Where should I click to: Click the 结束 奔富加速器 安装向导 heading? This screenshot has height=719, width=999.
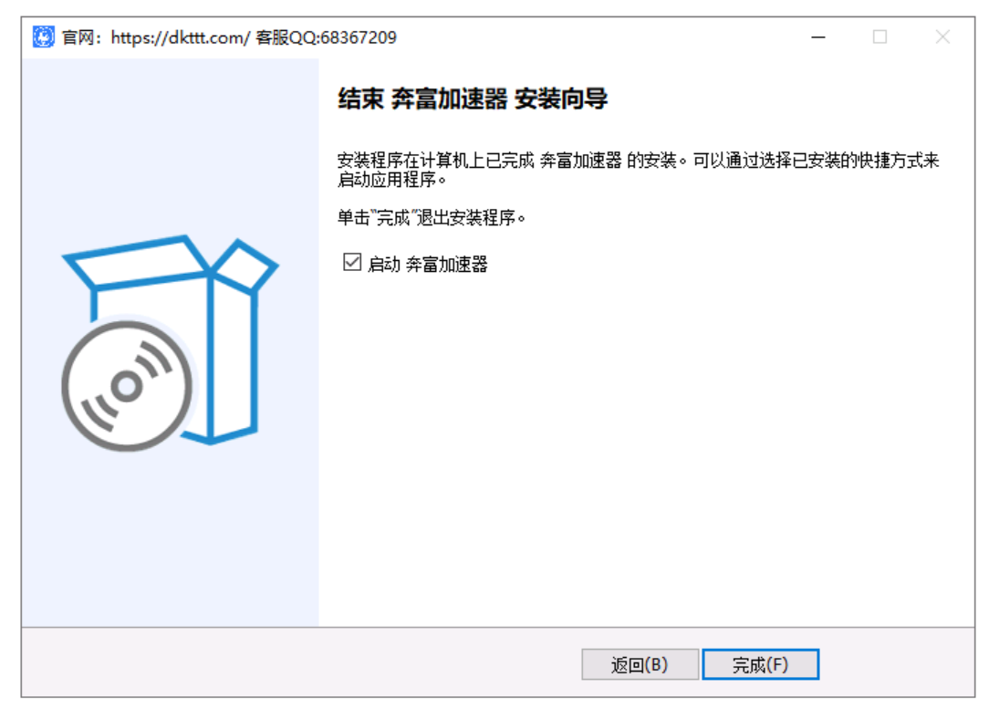[x=473, y=99]
